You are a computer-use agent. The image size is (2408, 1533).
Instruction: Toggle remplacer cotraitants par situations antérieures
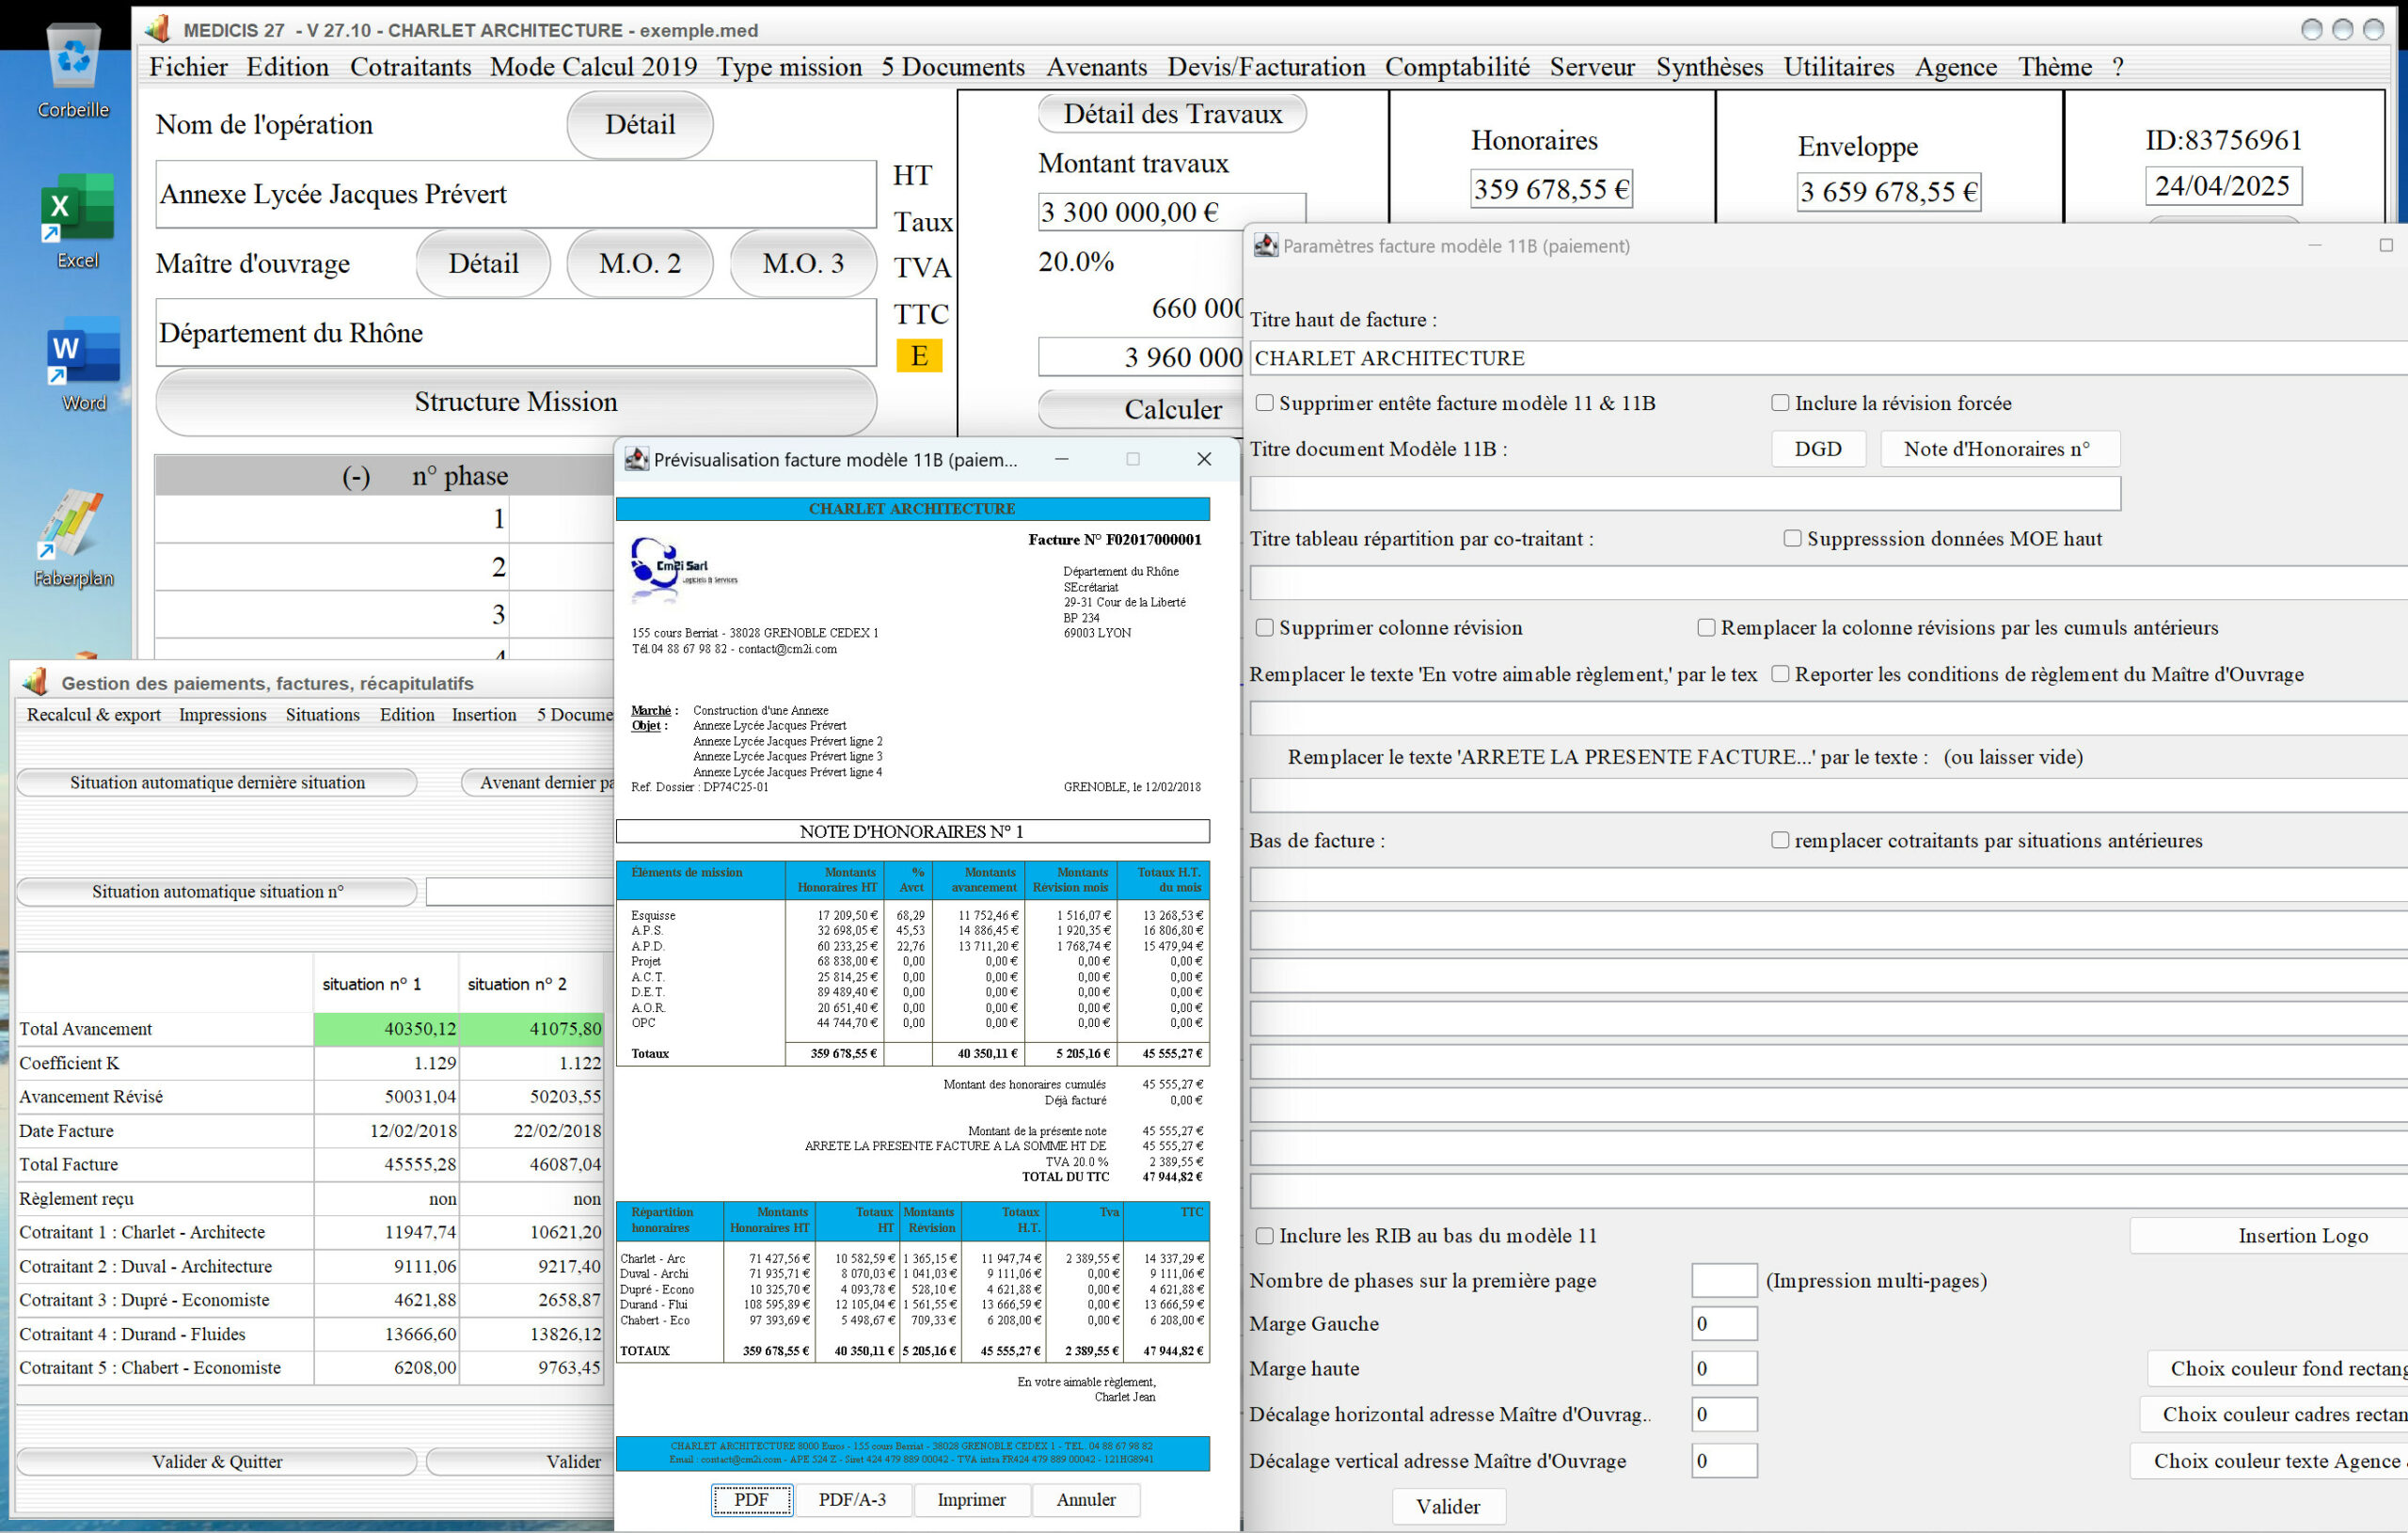click(1780, 840)
